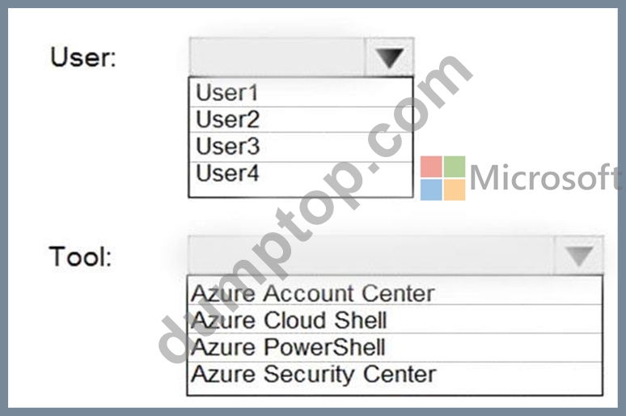Click the Microsoft wordmark text
626x416 pixels.
click(545, 177)
